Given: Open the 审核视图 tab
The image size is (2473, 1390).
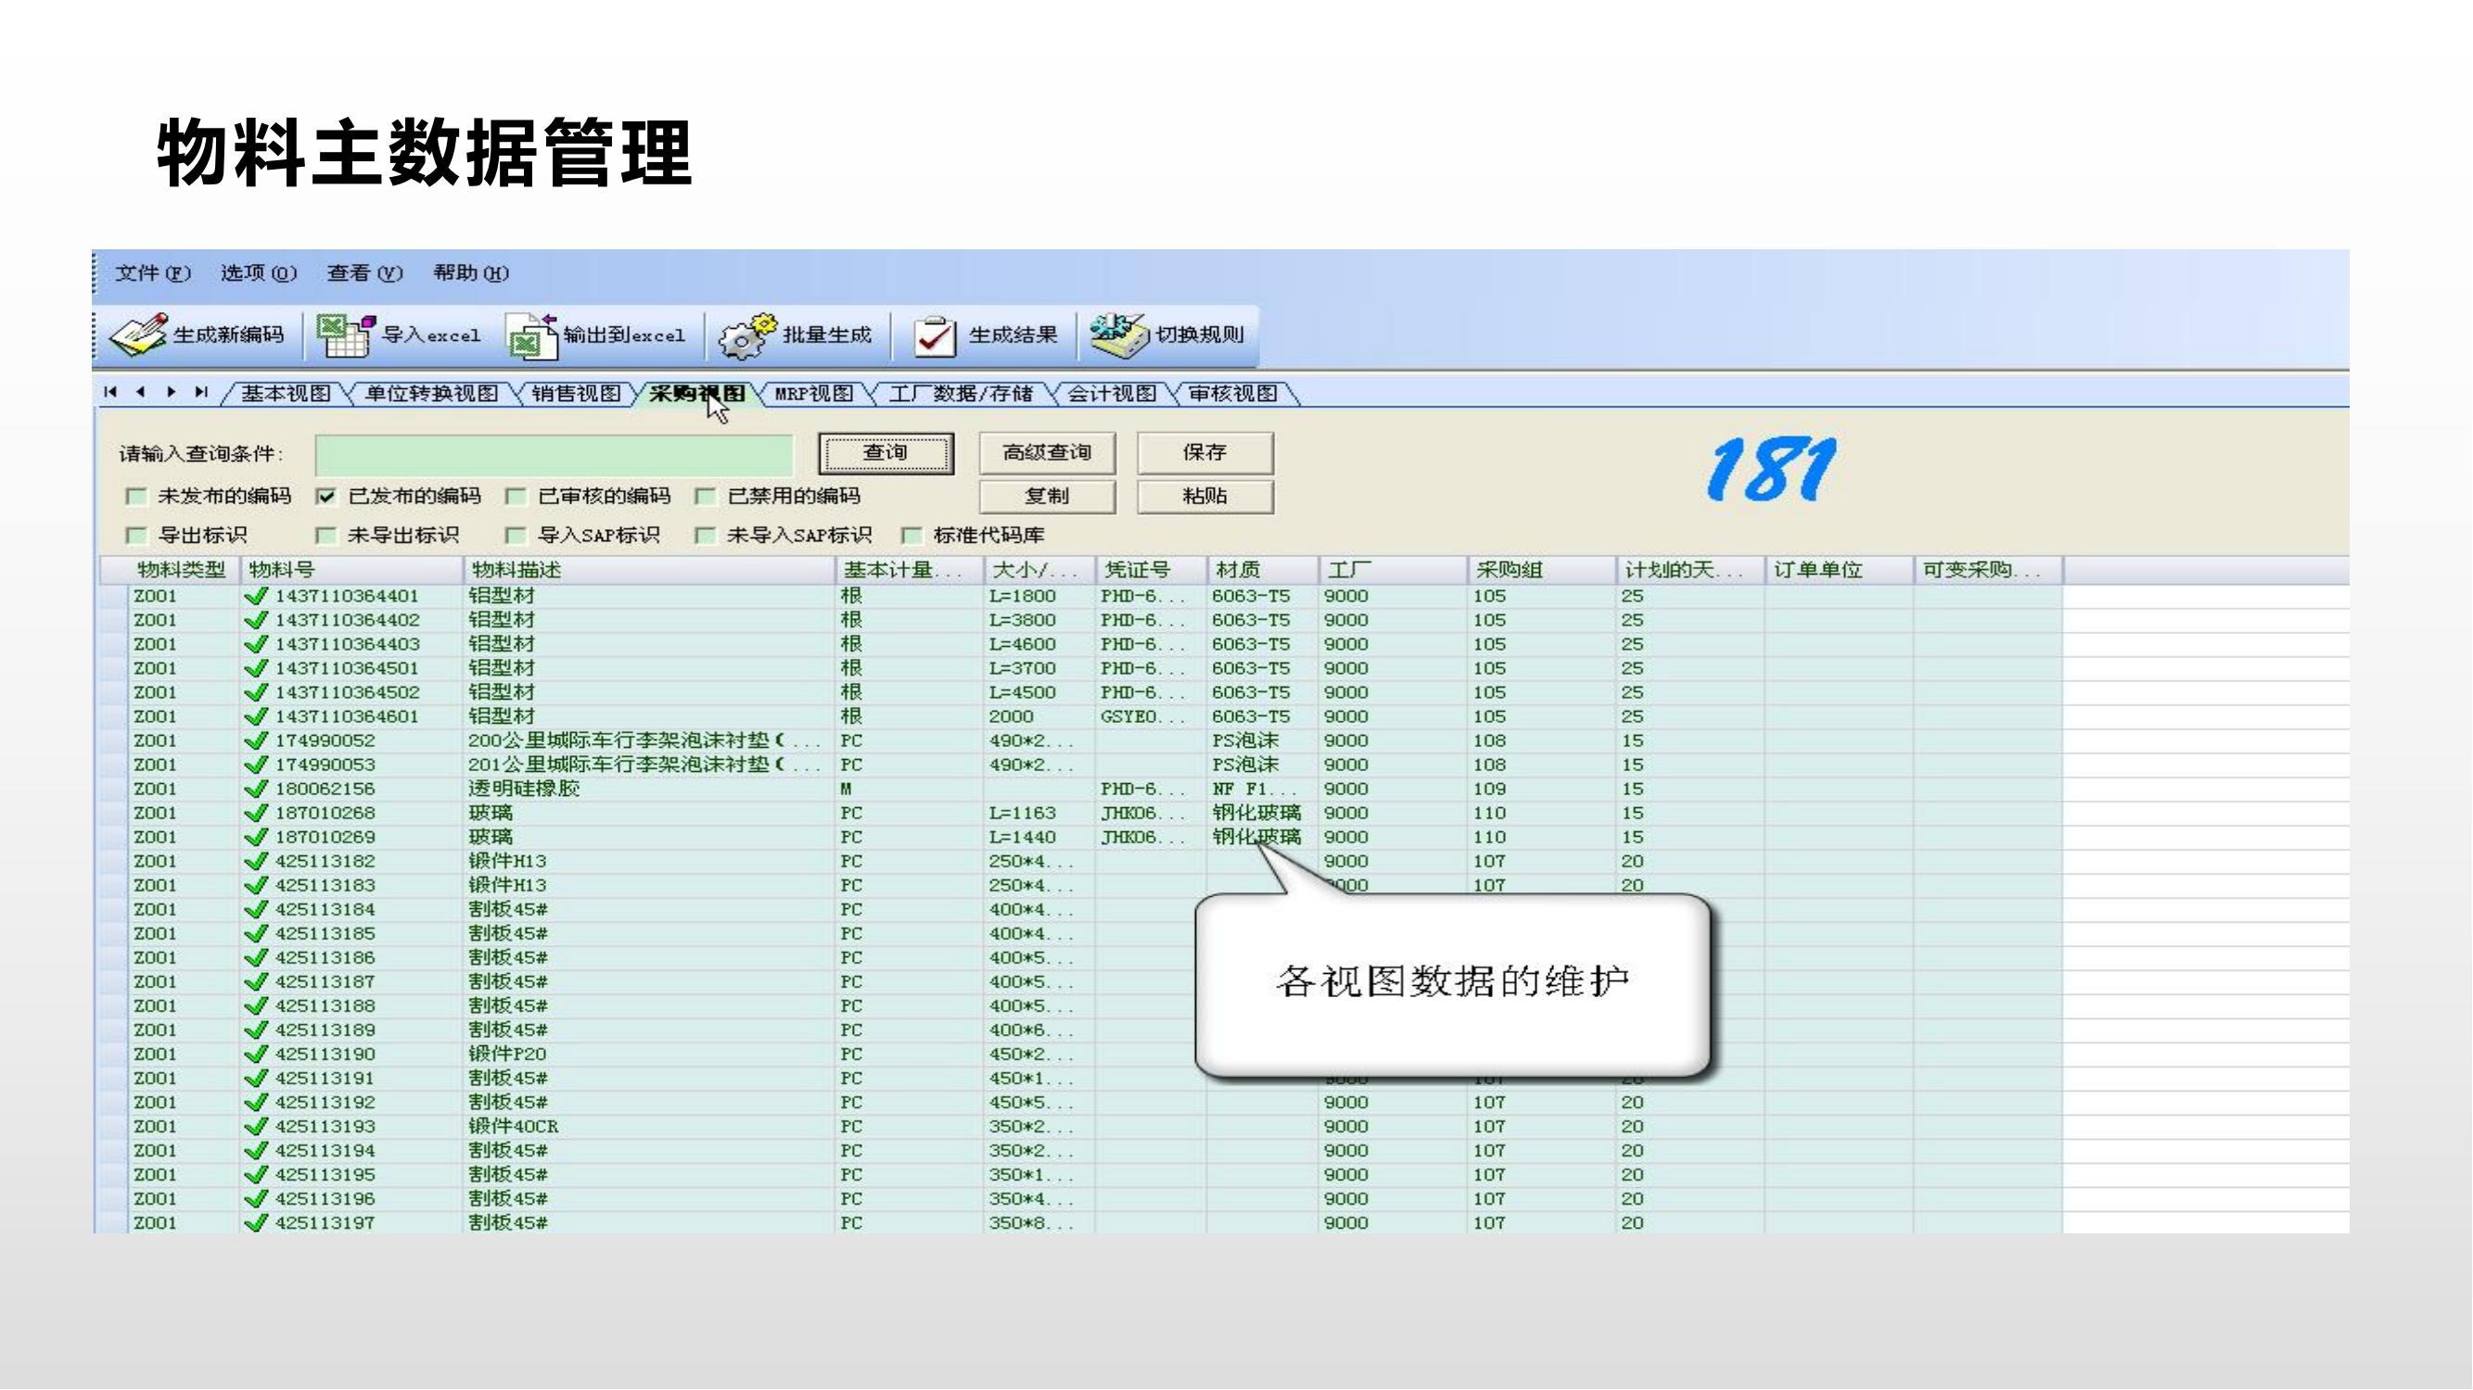Looking at the screenshot, I should tap(1233, 393).
